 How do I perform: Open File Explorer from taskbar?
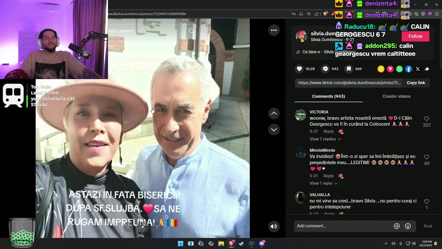(221, 243)
